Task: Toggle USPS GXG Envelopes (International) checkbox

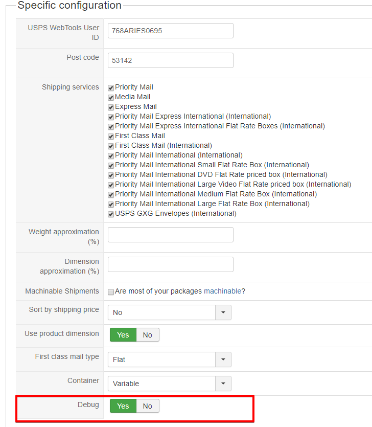Action: [111, 214]
